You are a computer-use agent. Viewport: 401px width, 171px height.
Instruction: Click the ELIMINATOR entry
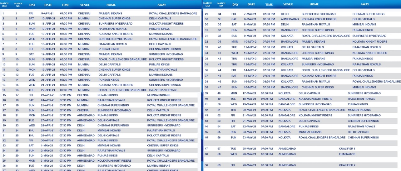tap(347, 154)
